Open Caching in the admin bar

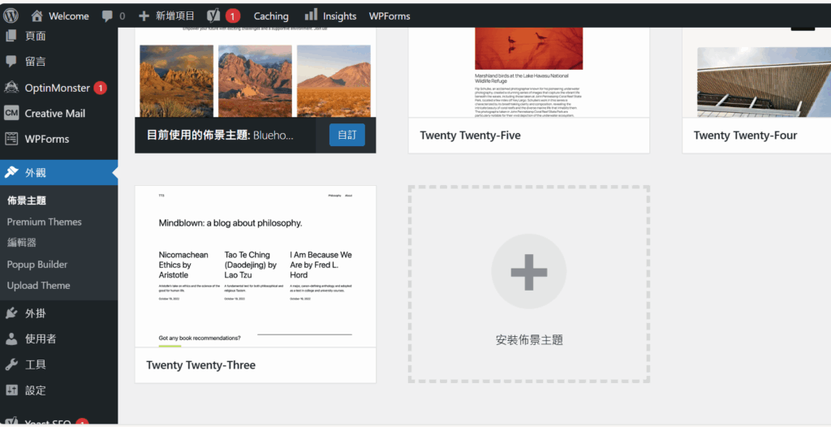coord(271,16)
